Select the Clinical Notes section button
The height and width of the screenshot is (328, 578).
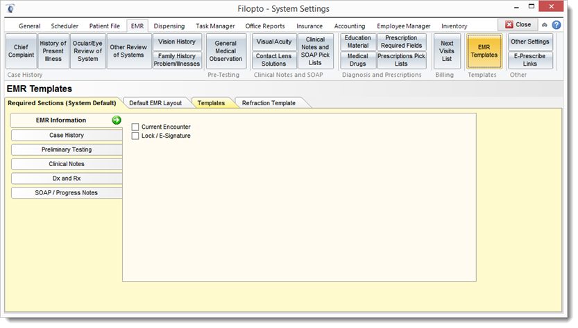(x=67, y=164)
